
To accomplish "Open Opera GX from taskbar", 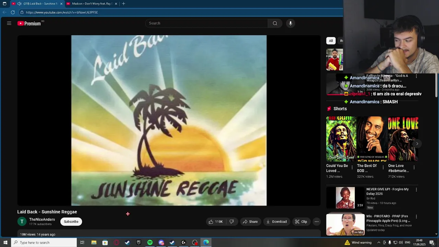I will [116, 243].
